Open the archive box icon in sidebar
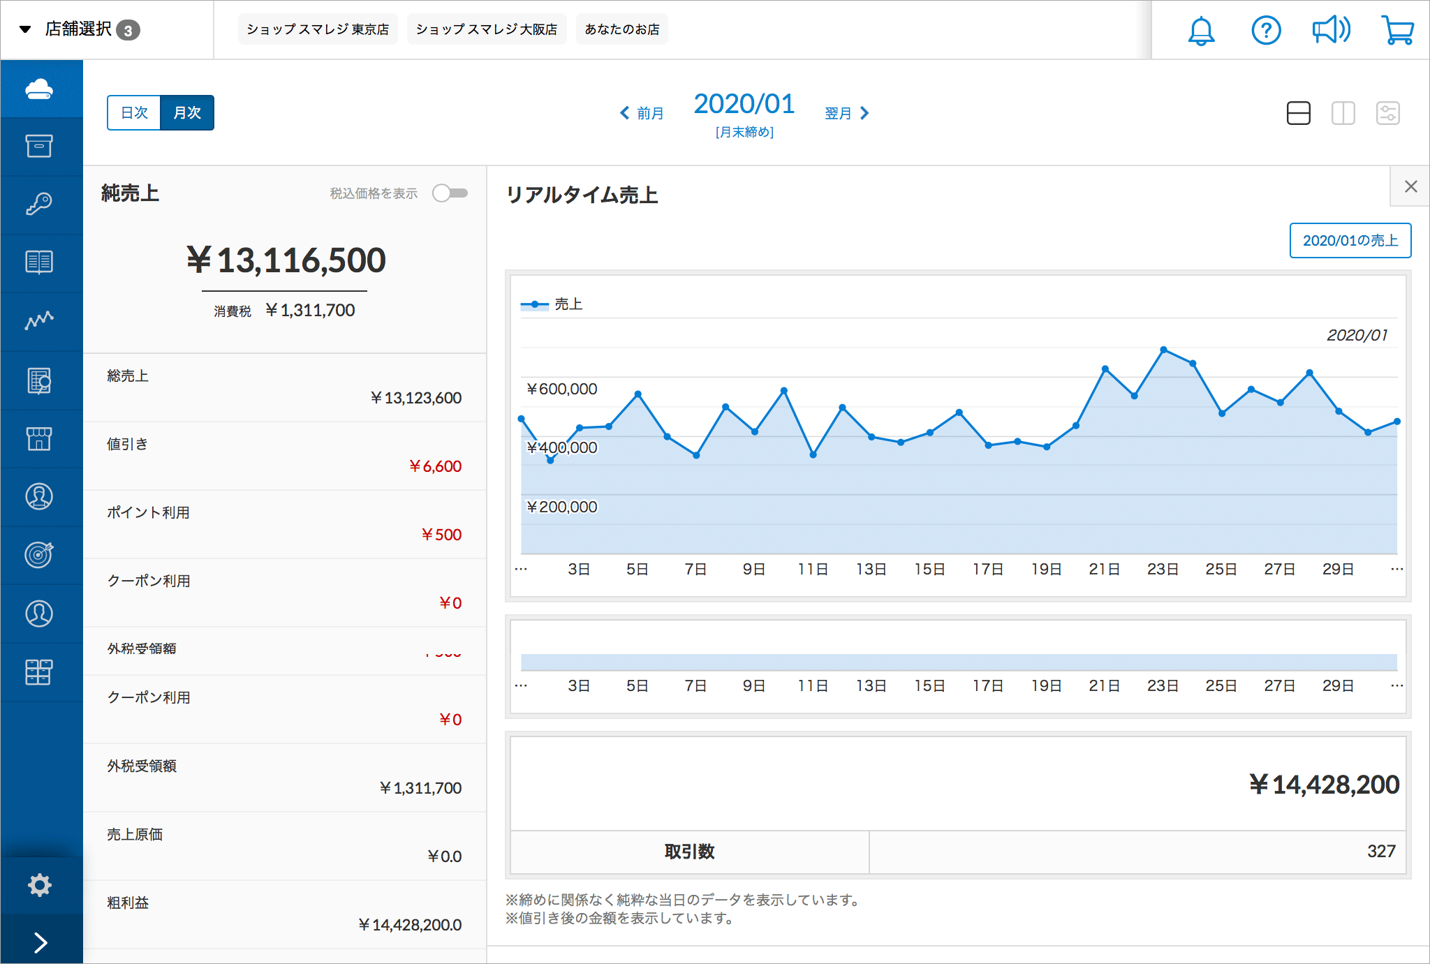The image size is (1430, 964). (x=39, y=146)
